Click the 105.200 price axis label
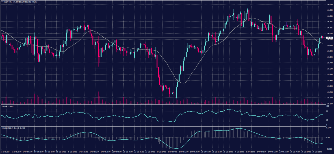334x154 pixels. [x=329, y=98]
